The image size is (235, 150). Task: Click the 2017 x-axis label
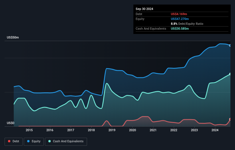point(71,130)
